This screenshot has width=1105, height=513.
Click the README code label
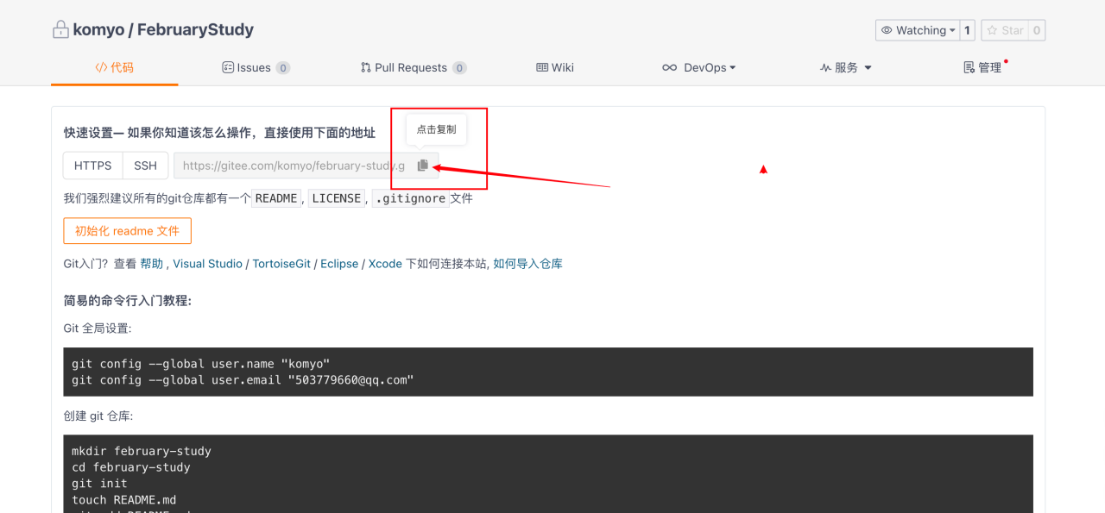tap(276, 198)
